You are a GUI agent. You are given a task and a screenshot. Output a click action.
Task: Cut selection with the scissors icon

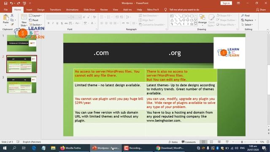pyautogui.click(x=12, y=16)
